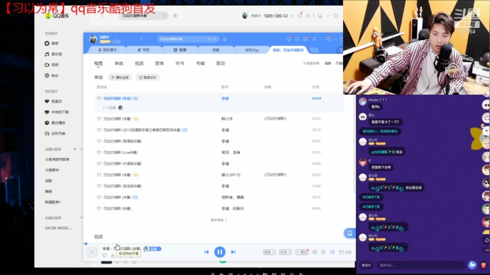The width and height of the screenshot is (490, 275).
Task: Open 电台 in QQ音乐 sidebar
Action: tap(52, 76)
